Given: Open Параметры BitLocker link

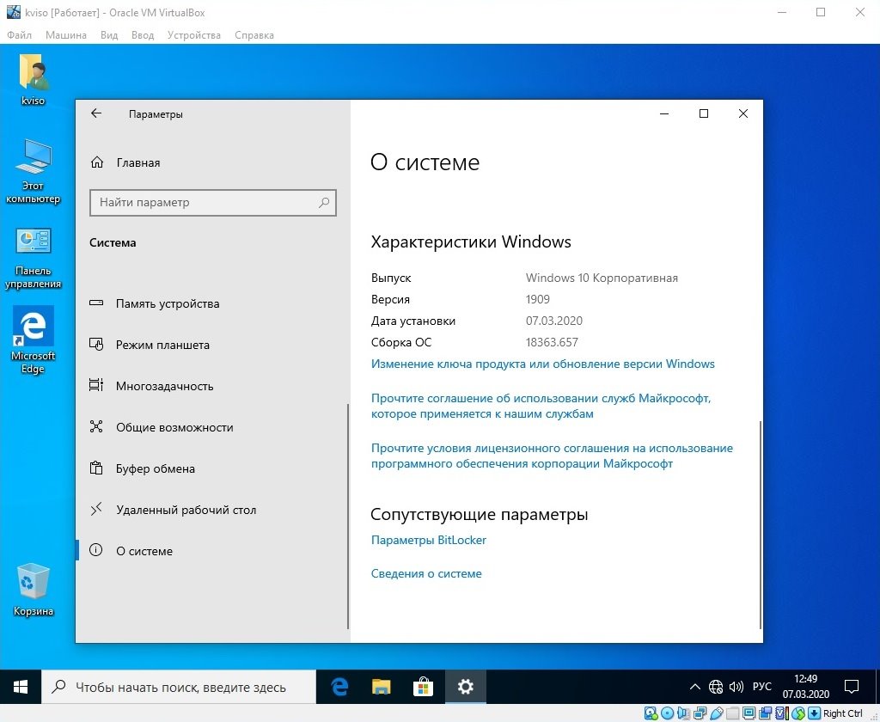Looking at the screenshot, I should click(x=429, y=540).
